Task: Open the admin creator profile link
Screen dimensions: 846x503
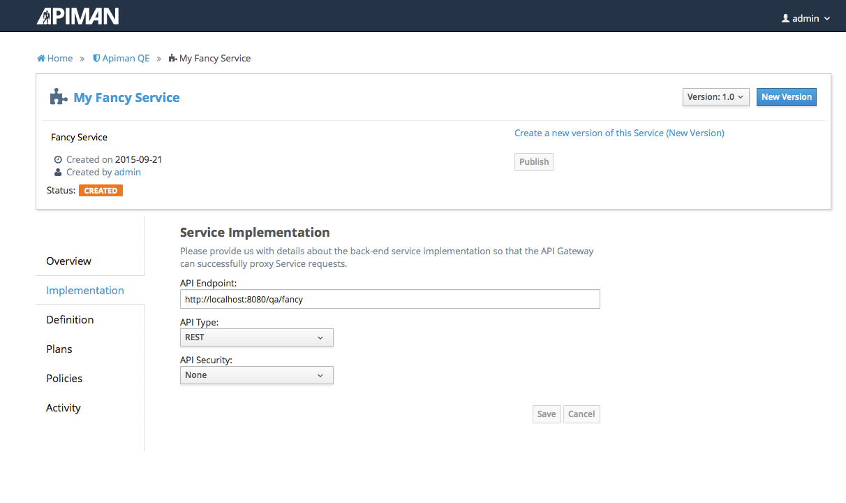Action: [x=128, y=173]
